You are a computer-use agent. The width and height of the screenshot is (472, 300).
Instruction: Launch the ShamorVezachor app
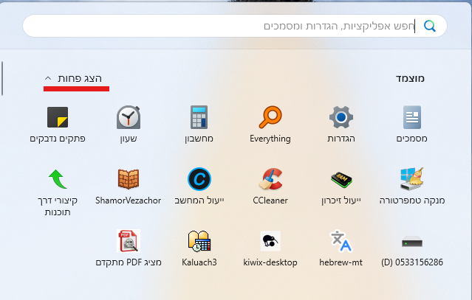pos(129,179)
